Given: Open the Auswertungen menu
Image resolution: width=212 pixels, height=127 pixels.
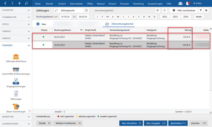Looking at the screenshot, I should [155, 3].
